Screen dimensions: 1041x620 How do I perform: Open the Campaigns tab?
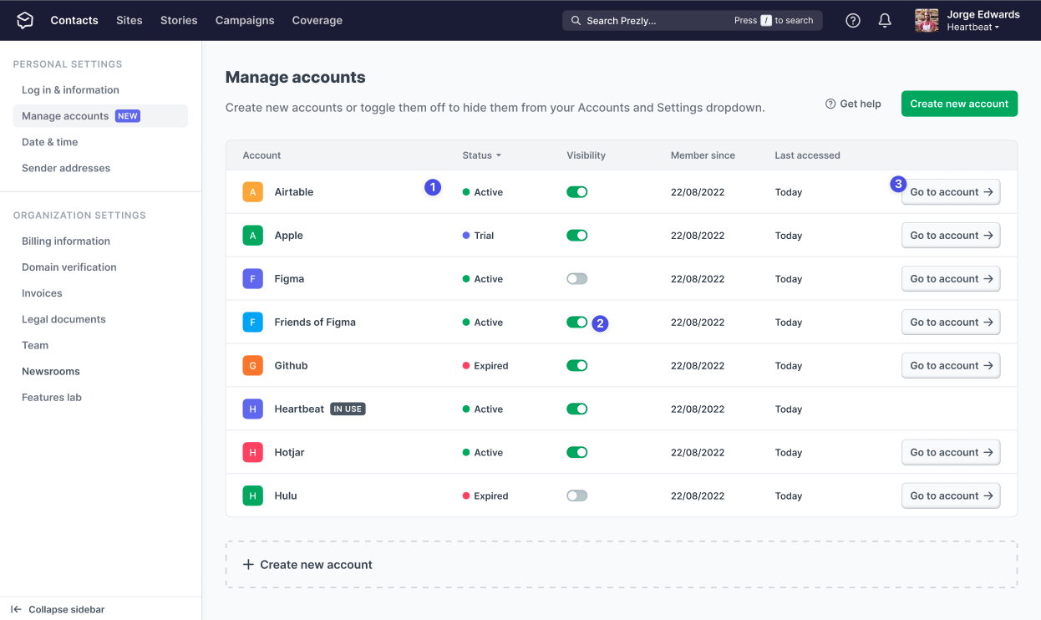coord(245,20)
